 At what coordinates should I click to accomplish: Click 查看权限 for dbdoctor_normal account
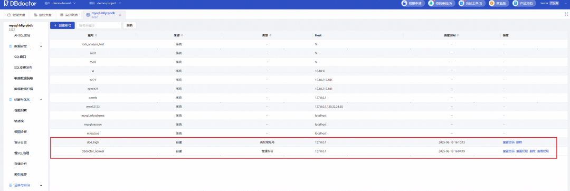click(543, 151)
